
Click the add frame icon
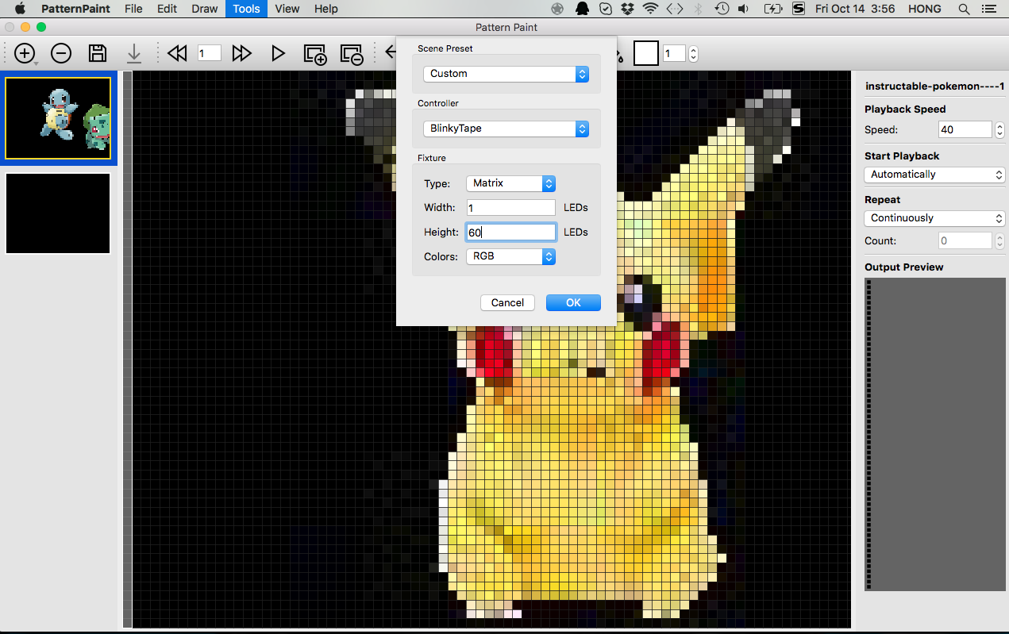[315, 54]
